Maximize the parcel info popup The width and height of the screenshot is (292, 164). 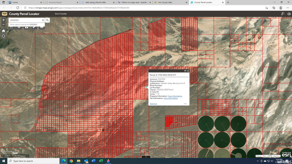(x=185, y=71)
